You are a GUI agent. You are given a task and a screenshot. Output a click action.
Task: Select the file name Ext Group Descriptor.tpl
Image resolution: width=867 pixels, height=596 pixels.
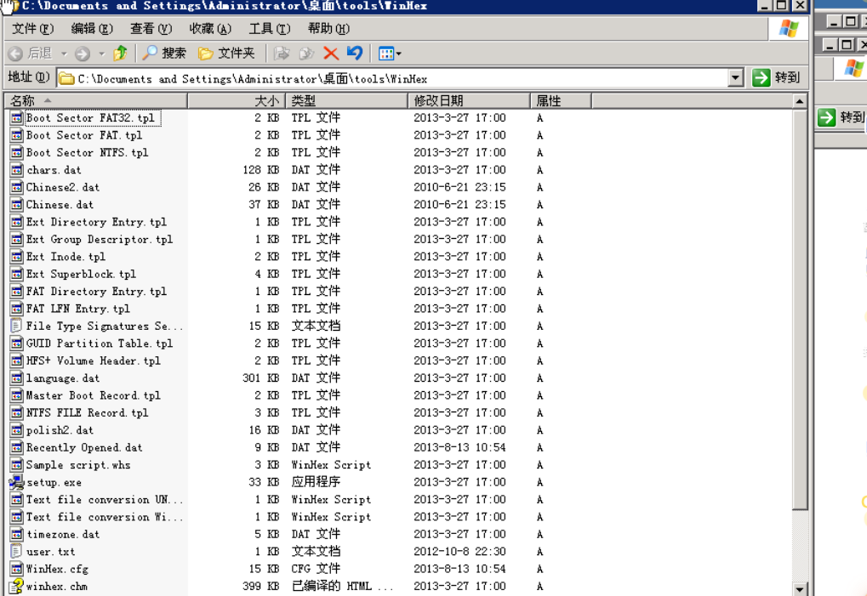click(x=100, y=239)
